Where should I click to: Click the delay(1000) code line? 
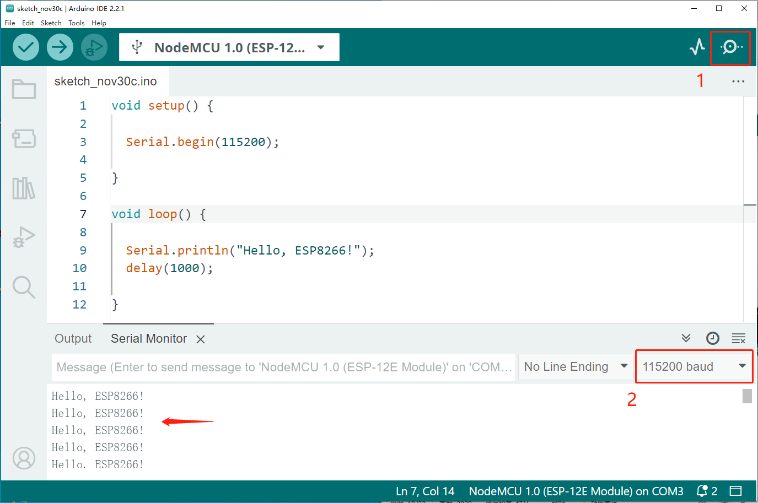[x=169, y=268]
